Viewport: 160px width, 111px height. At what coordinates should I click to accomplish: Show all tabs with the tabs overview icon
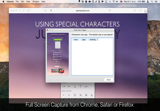click(140, 11)
